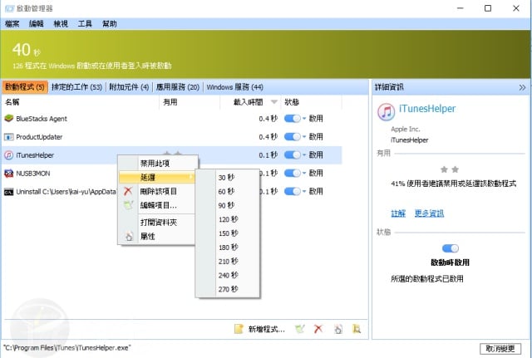The width and height of the screenshot is (532, 358).
Task: Click the open folder icon in bottom toolbar
Action: 357,330
